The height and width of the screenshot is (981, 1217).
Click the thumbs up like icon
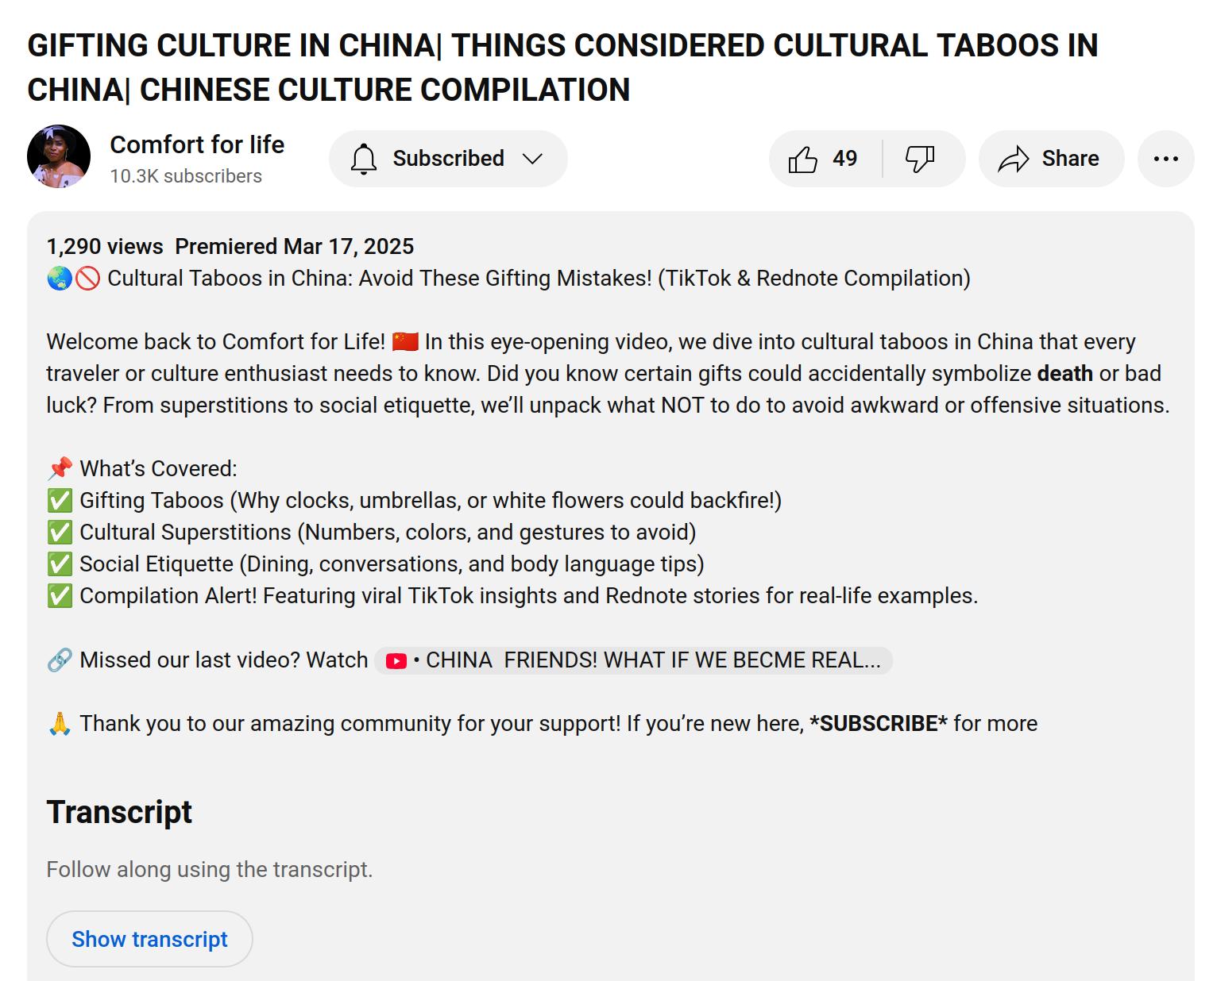(802, 160)
